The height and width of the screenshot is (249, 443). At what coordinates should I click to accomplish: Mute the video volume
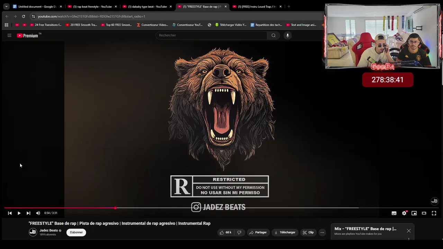pos(38,213)
